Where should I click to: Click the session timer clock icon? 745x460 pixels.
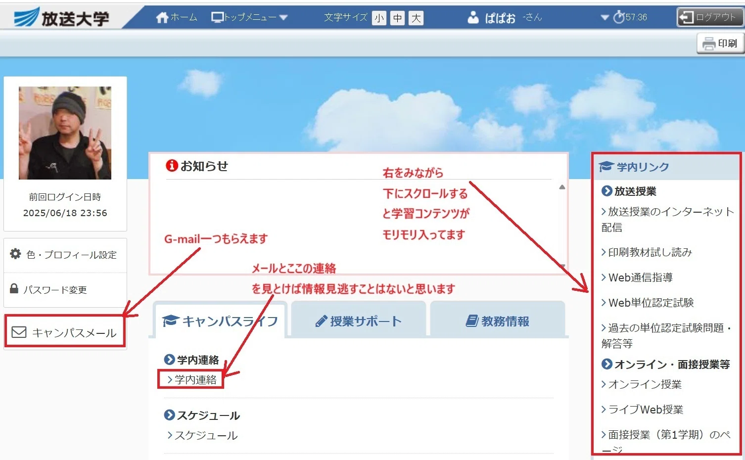point(619,17)
